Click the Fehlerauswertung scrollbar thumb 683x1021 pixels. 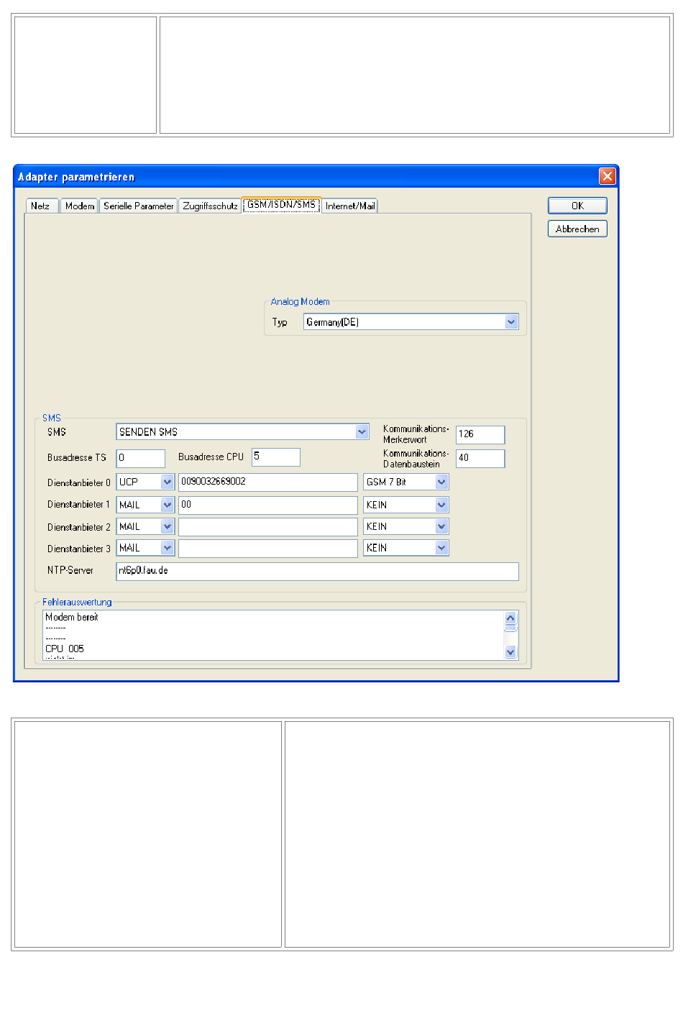click(x=510, y=628)
